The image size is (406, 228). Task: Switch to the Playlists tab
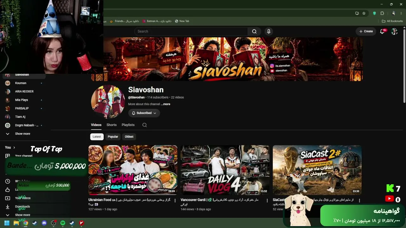(x=128, y=125)
